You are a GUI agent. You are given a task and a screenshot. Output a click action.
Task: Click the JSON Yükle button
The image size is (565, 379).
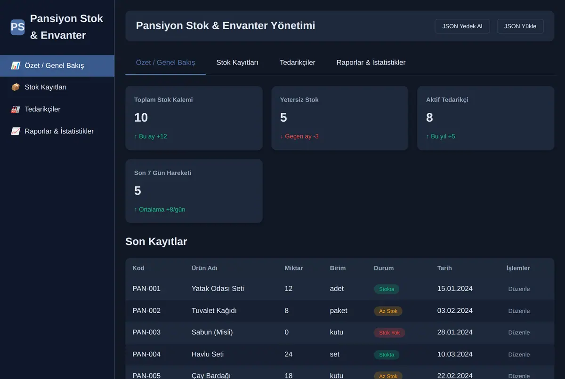coord(520,26)
